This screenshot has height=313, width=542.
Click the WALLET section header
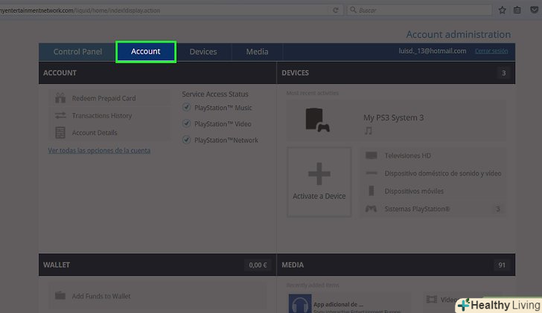[x=57, y=265]
